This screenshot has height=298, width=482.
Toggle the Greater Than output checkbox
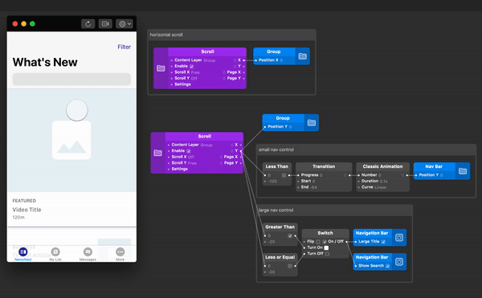[290, 235]
